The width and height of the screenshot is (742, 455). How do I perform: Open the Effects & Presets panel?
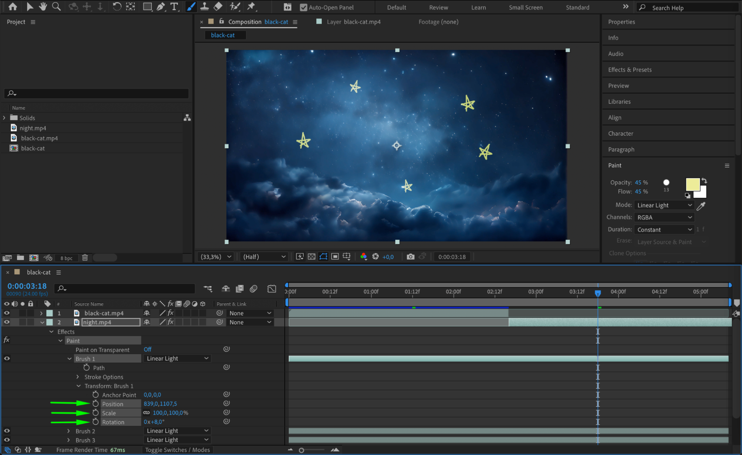630,70
